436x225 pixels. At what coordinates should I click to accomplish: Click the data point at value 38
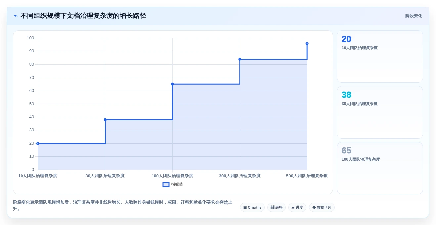[x=105, y=120]
